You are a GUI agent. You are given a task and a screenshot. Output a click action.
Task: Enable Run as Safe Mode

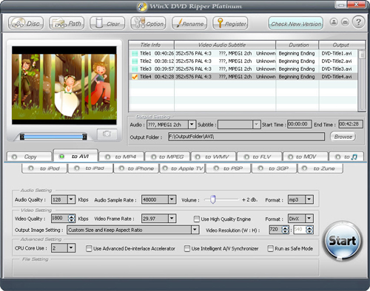(271, 248)
